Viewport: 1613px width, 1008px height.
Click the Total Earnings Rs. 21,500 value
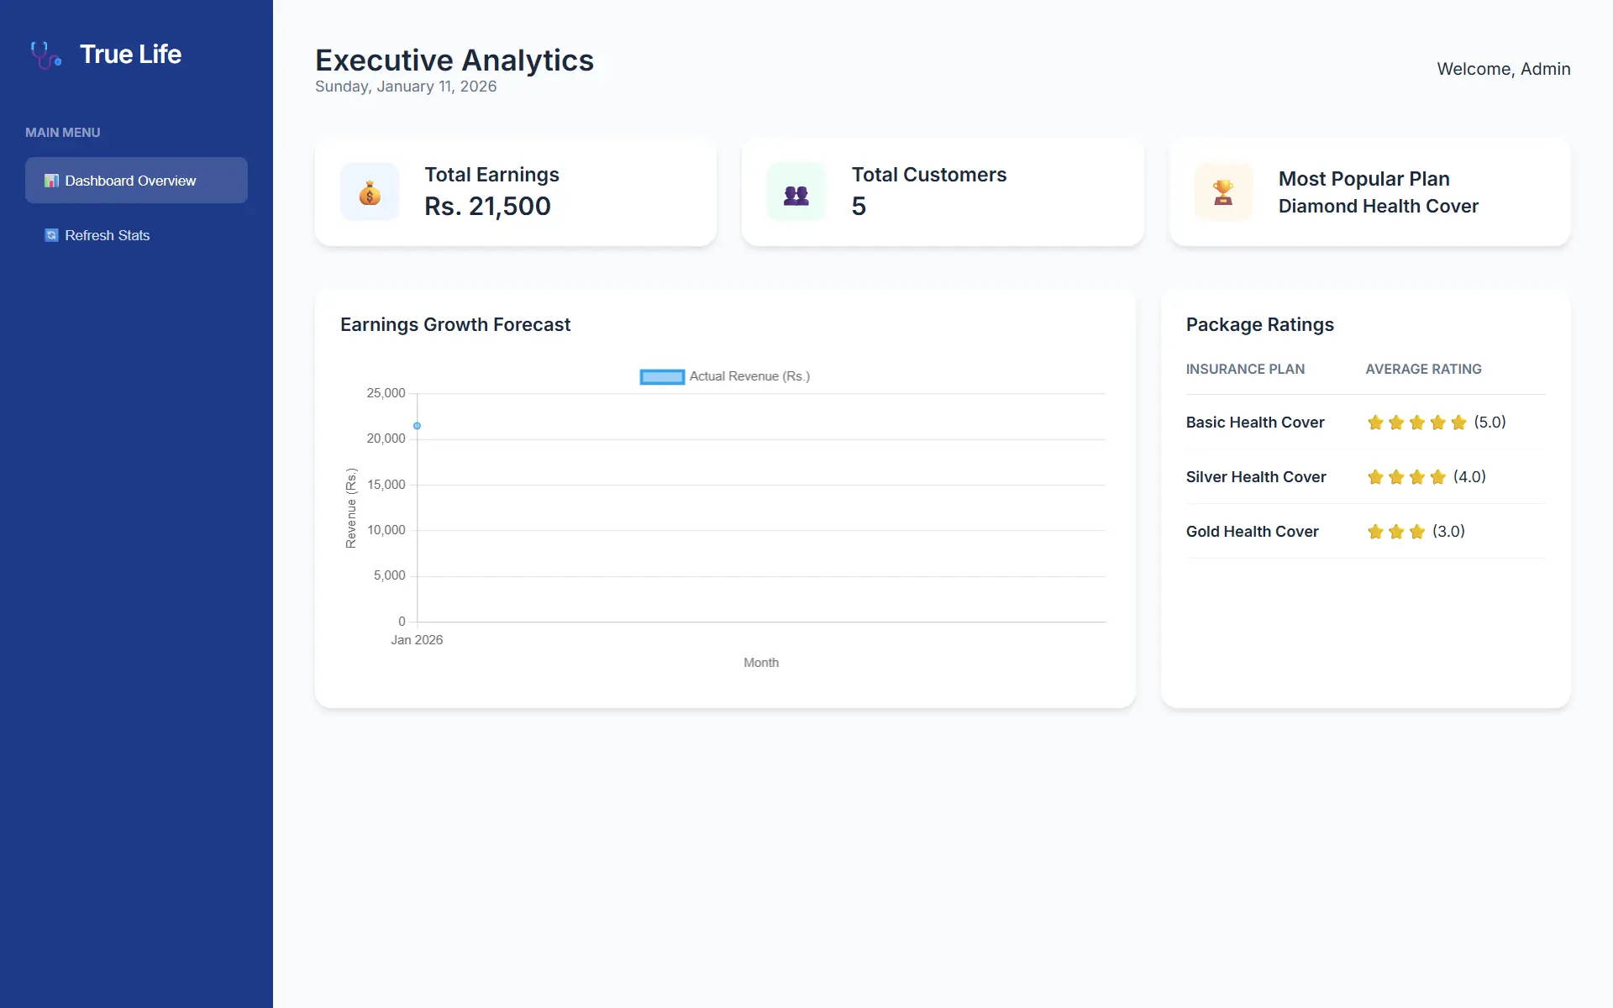[x=487, y=207]
